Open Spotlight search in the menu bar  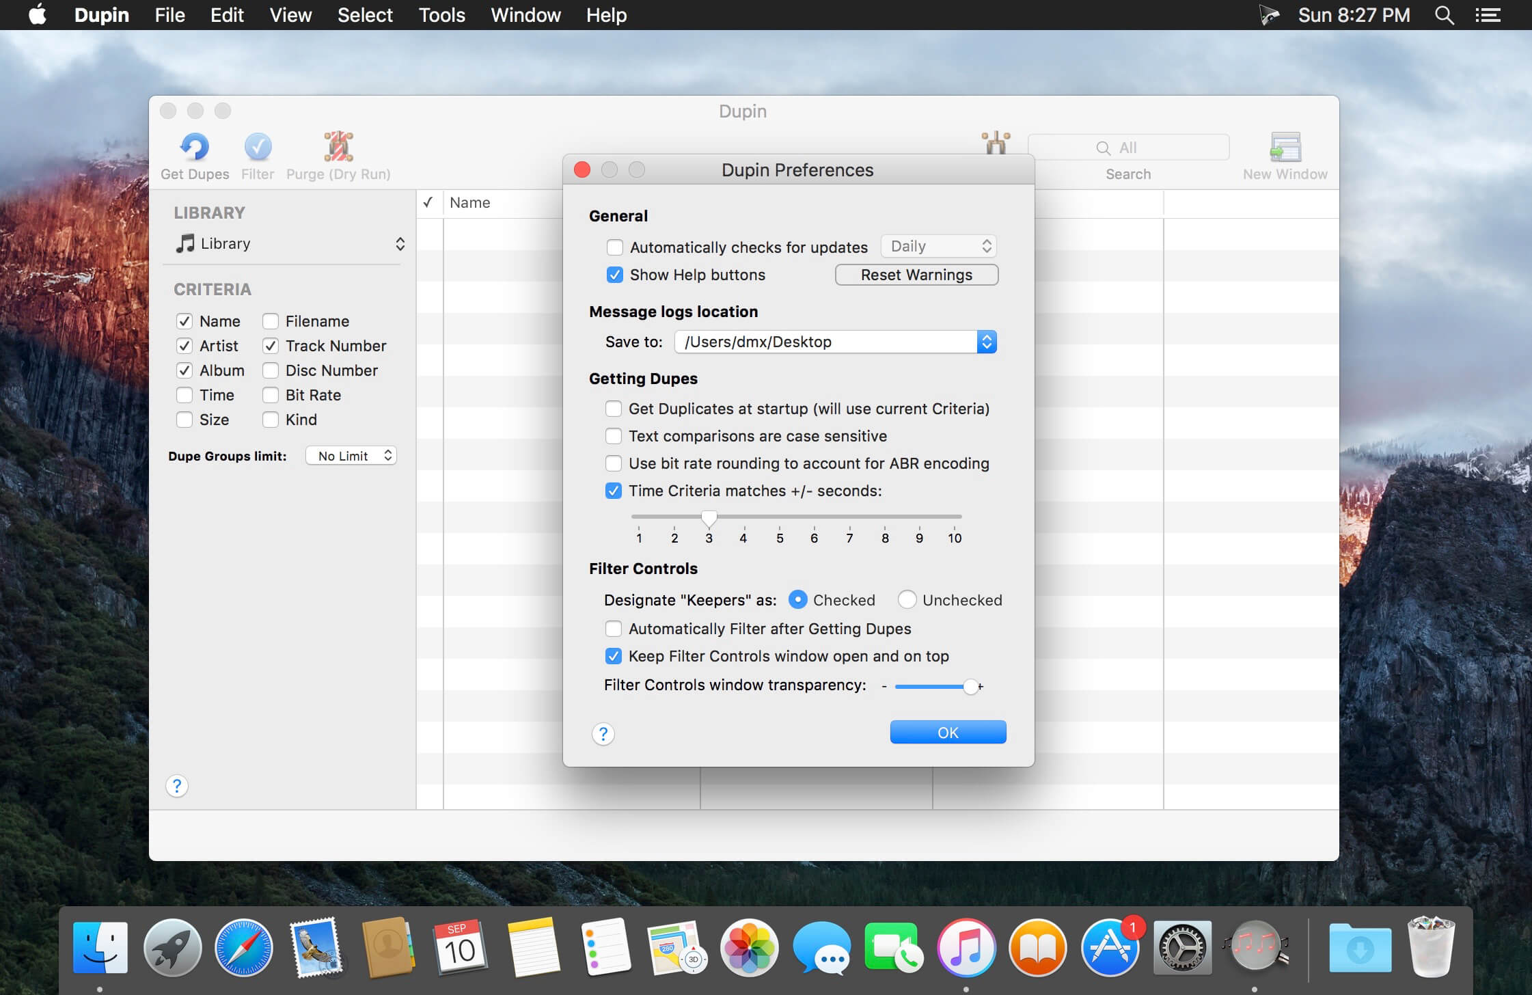[x=1444, y=15]
